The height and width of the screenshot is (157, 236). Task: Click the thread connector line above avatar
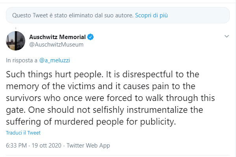16,28
